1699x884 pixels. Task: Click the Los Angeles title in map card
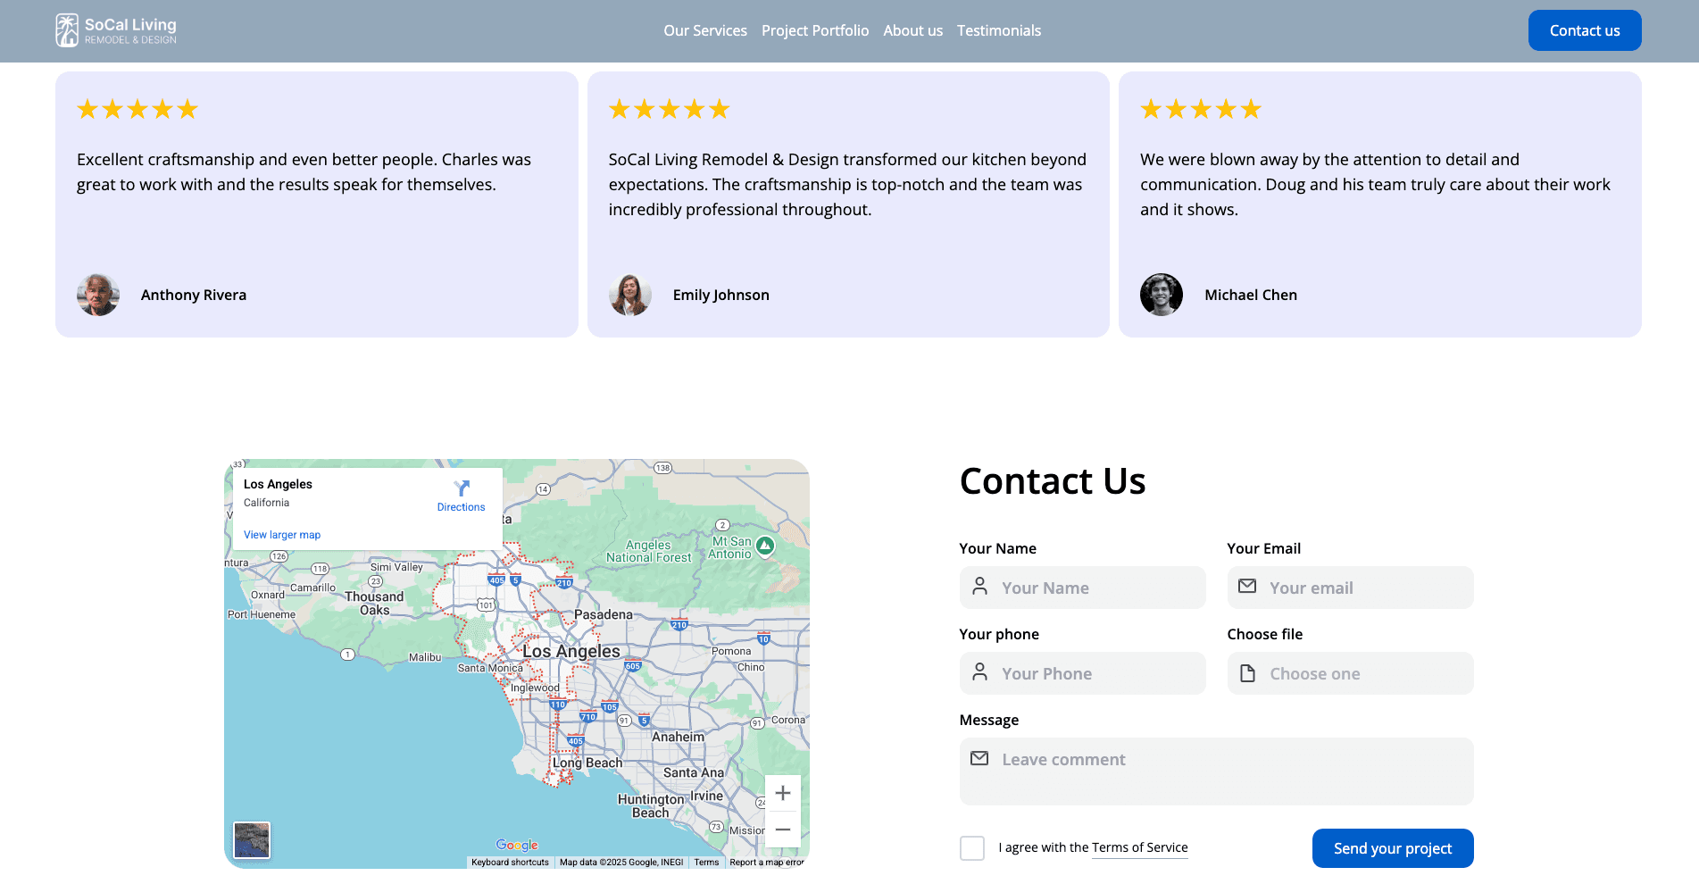pyautogui.click(x=278, y=484)
